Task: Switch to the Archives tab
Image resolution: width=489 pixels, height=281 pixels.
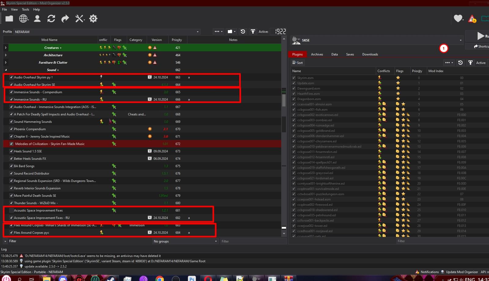Action: click(x=317, y=54)
